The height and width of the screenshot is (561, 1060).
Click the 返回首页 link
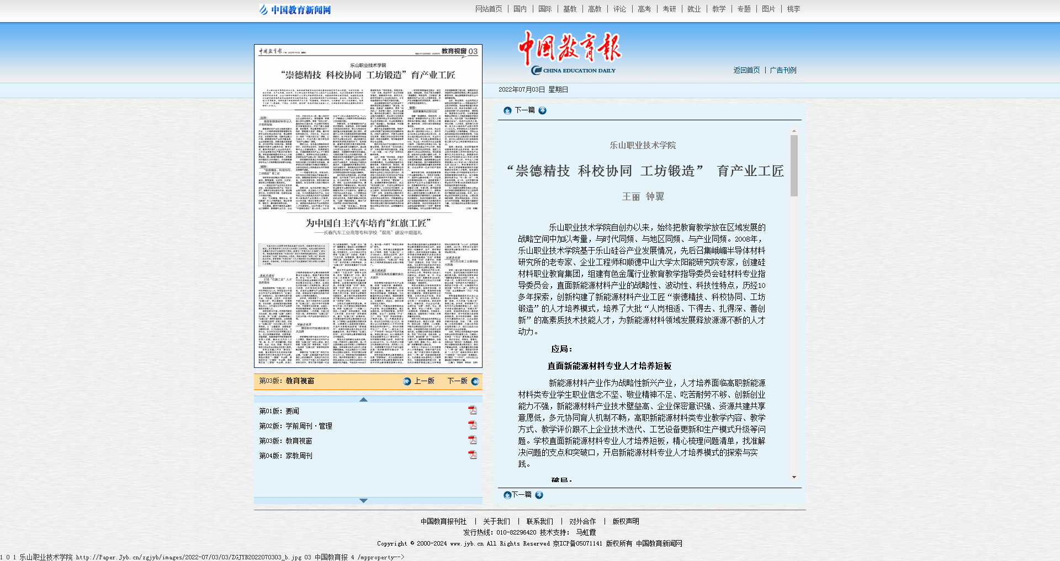(x=746, y=70)
